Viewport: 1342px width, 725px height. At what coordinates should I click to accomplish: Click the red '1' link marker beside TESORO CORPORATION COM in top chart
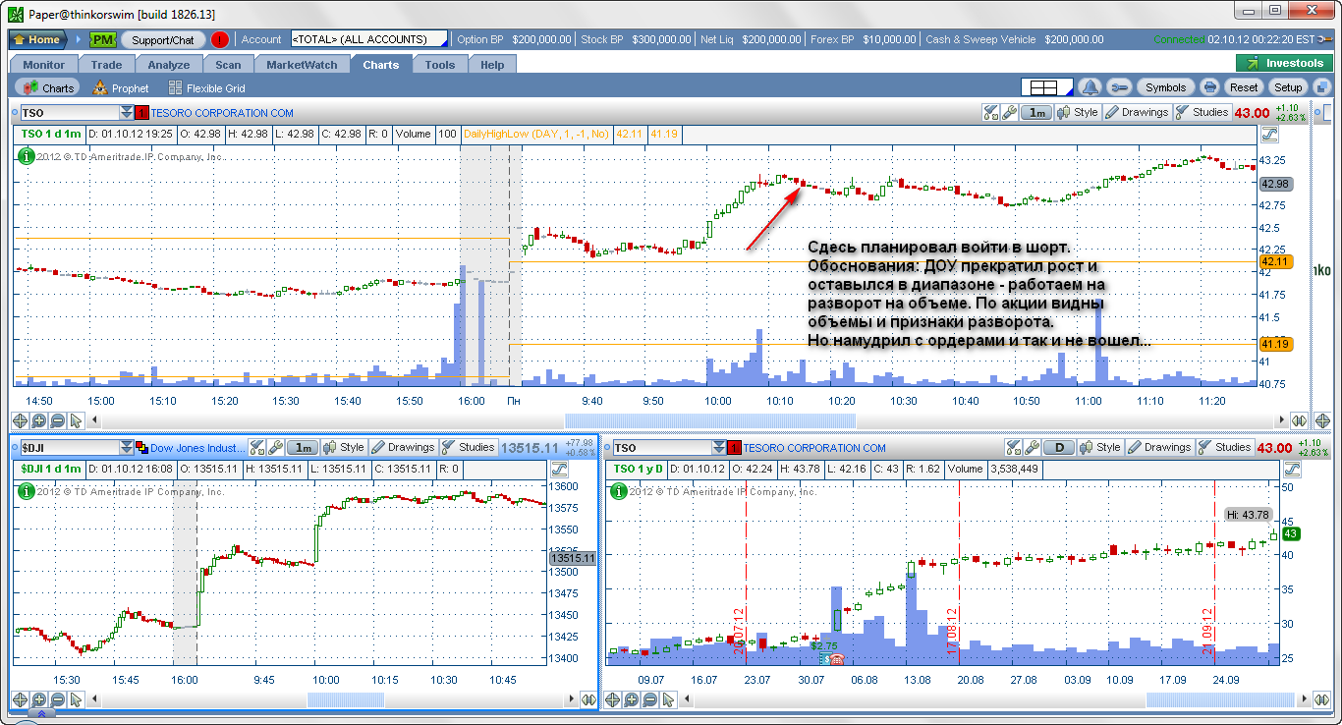[x=142, y=113]
